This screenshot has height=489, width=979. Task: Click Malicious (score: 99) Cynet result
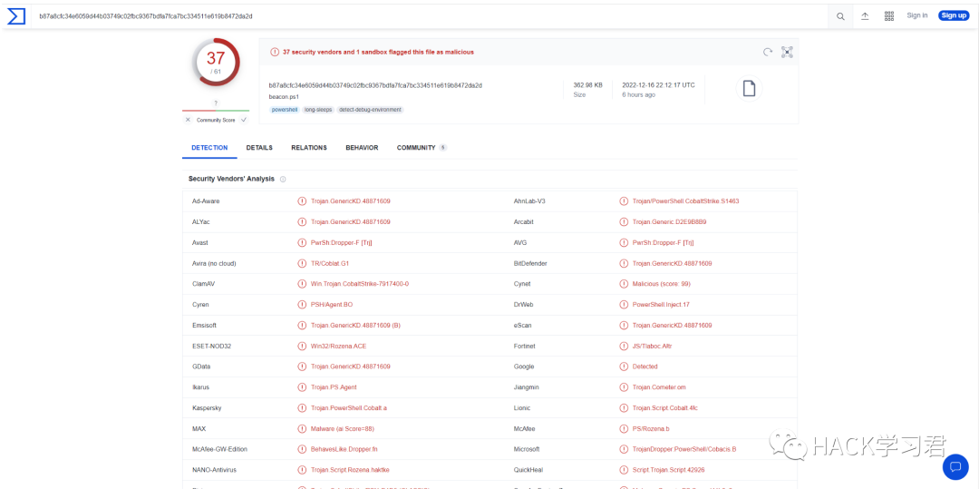tap(661, 284)
